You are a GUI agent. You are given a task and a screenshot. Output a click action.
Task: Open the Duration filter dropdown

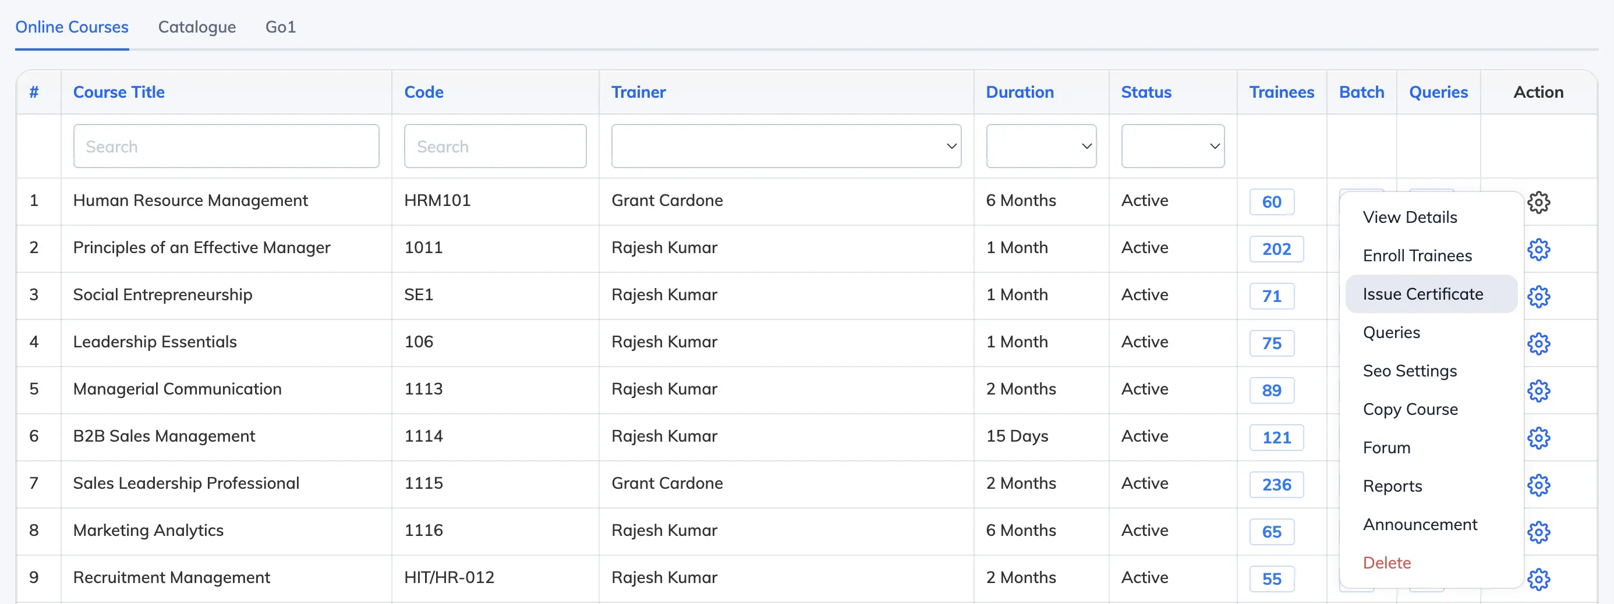coord(1040,146)
